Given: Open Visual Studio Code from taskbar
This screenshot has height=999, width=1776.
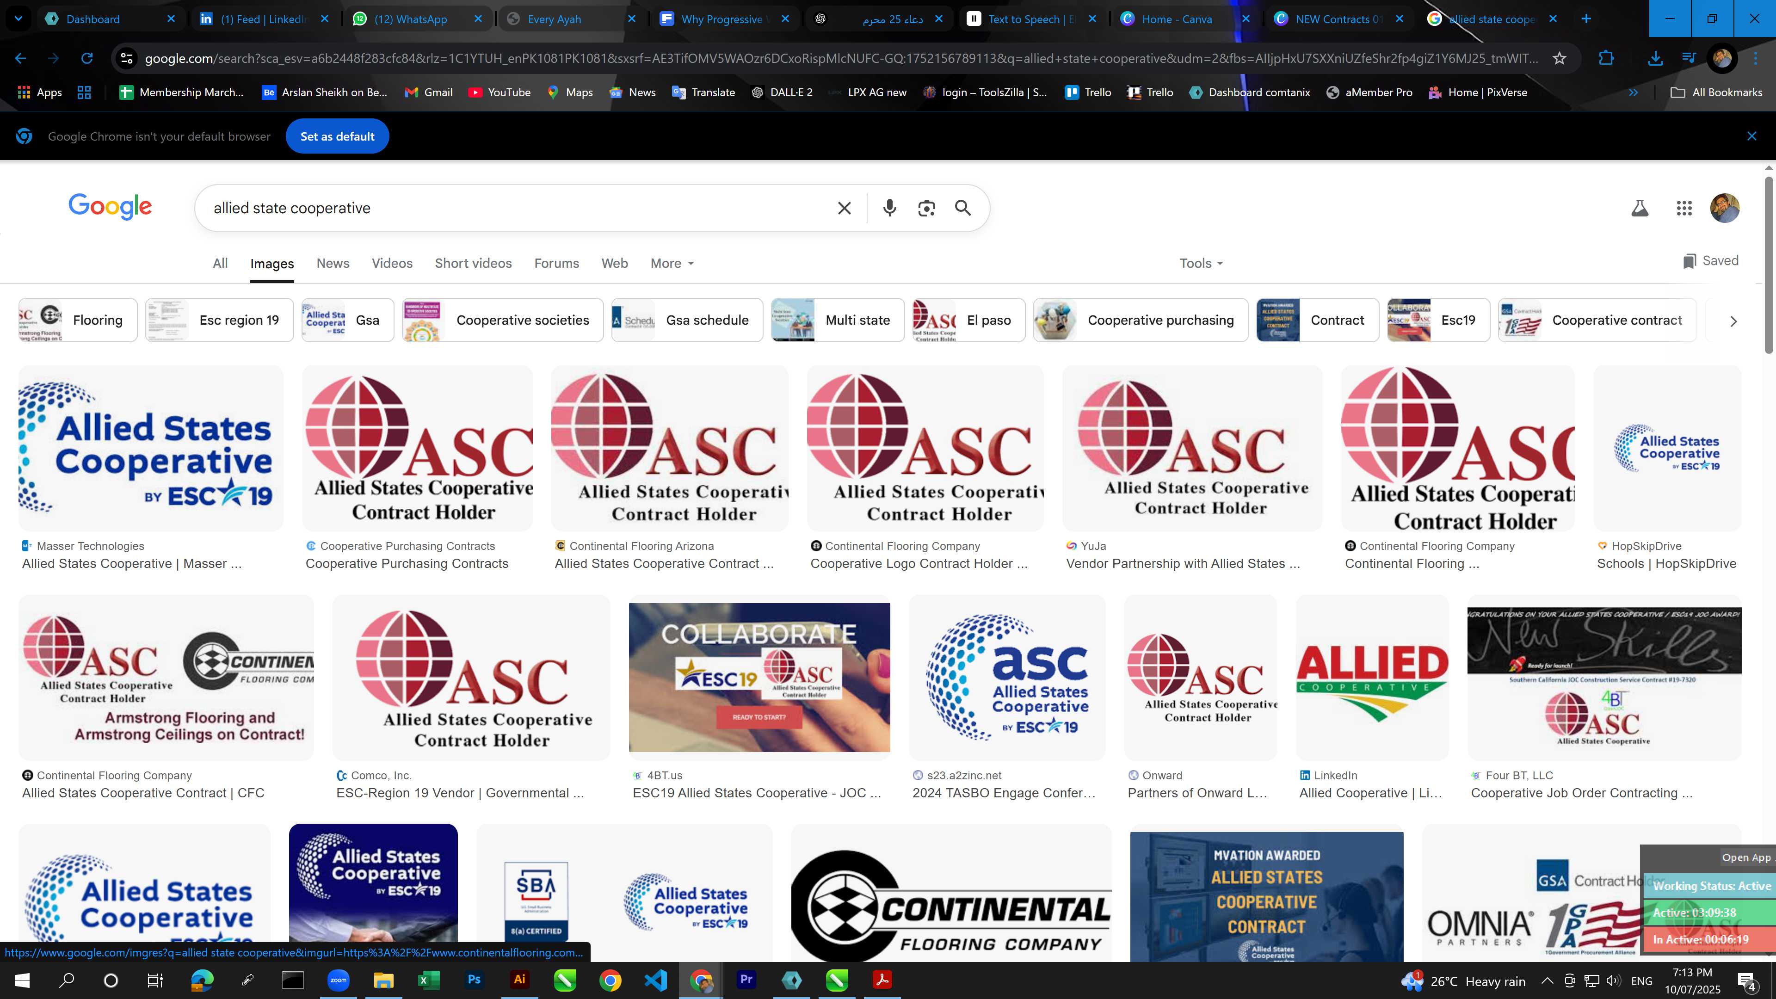Looking at the screenshot, I should pyautogui.click(x=656, y=980).
